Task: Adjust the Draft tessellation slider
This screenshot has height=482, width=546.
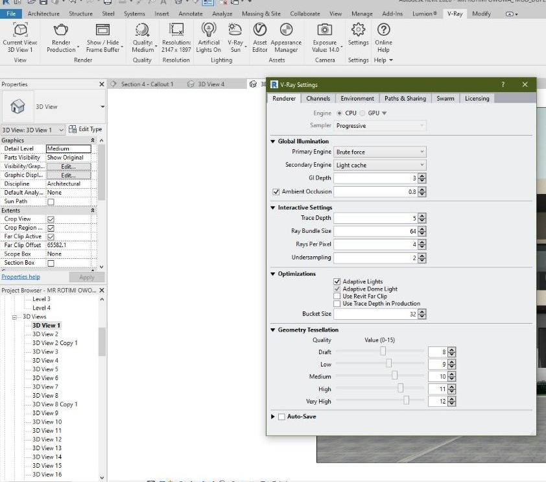Action: (x=383, y=351)
